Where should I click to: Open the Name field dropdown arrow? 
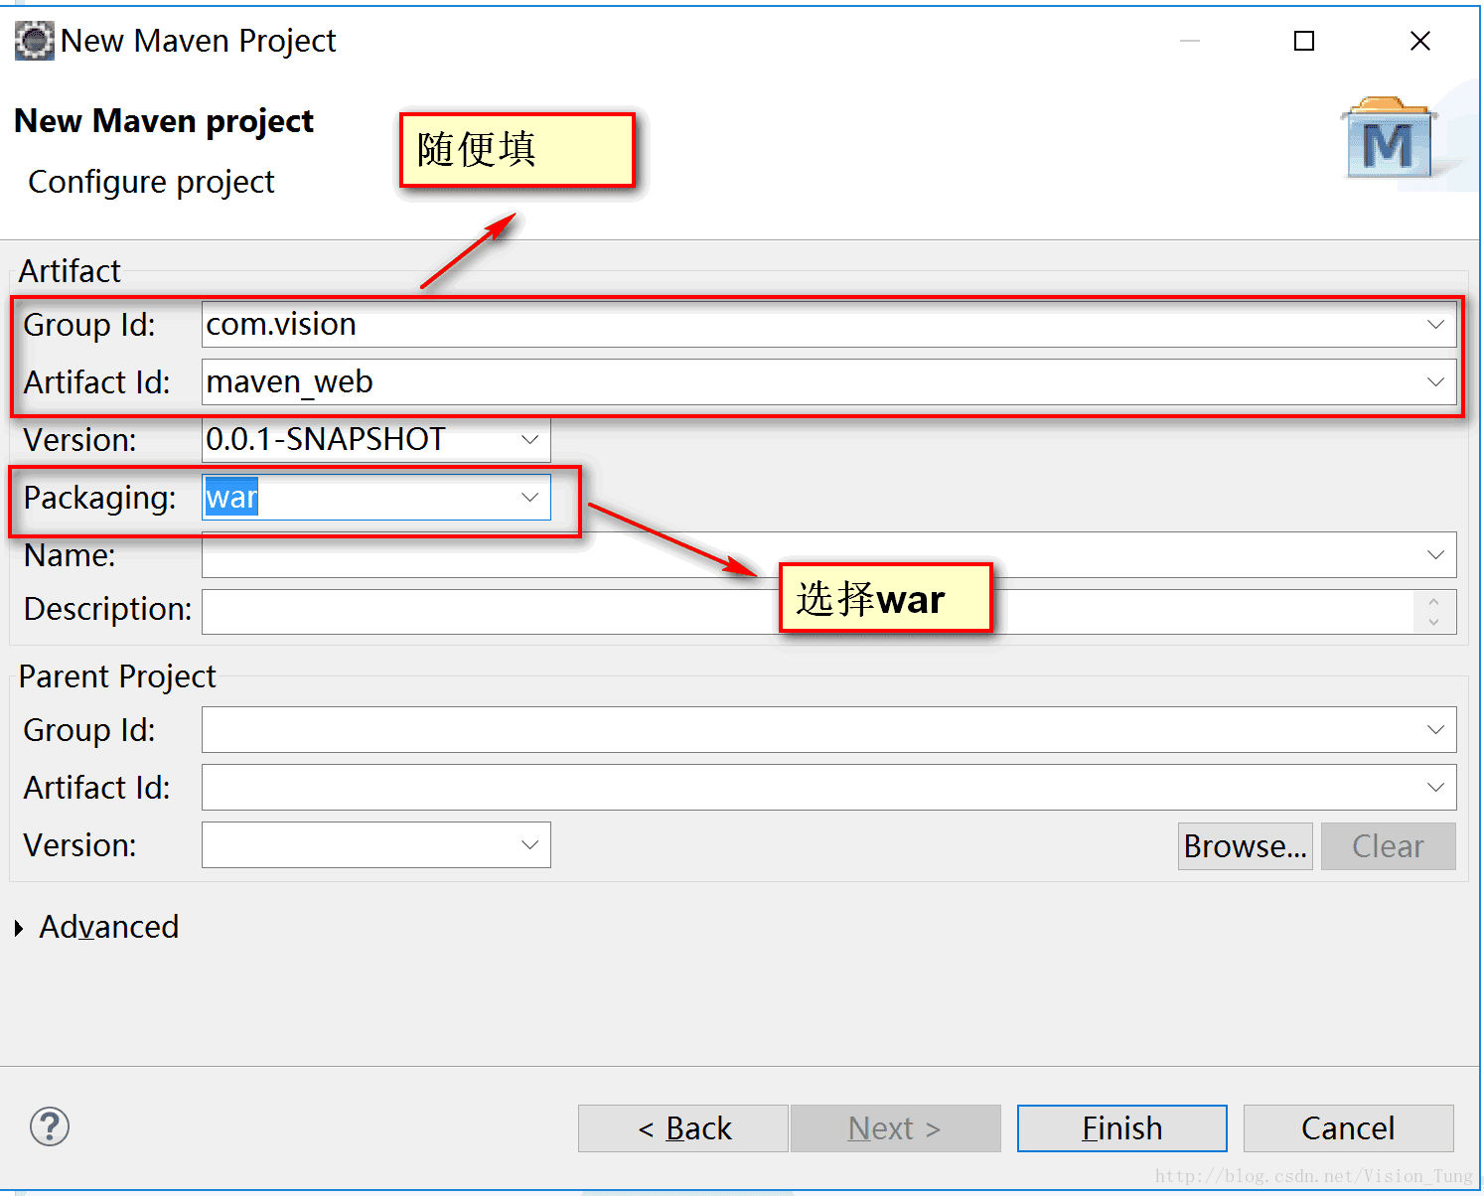pos(1435,554)
